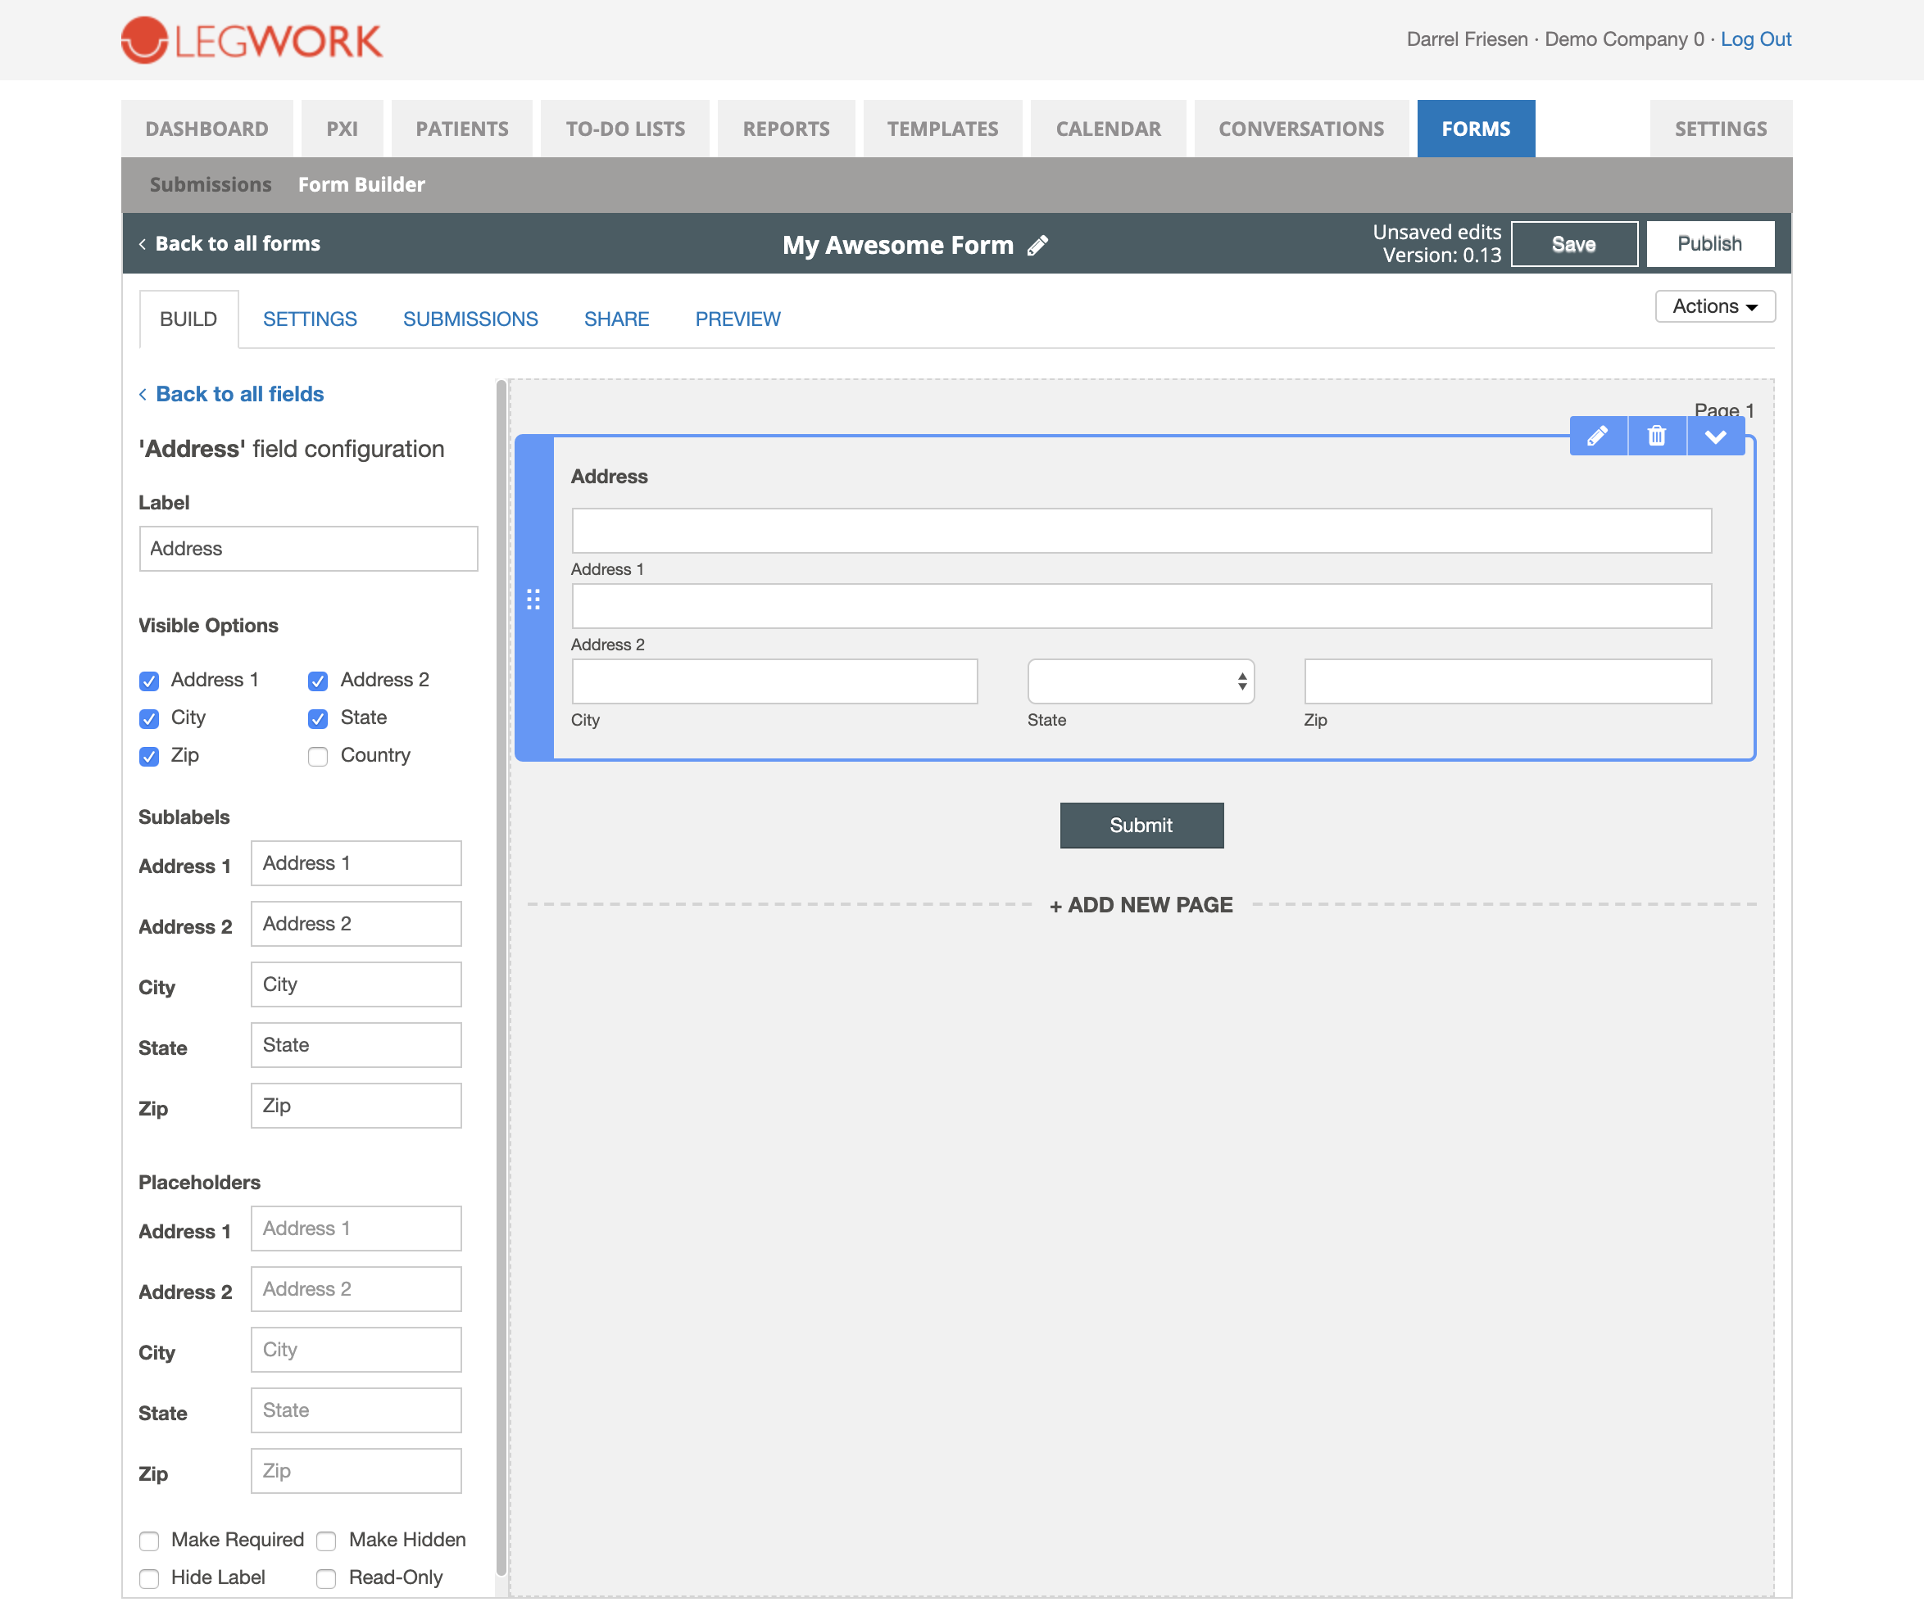Click the Log Out link
The image size is (1924, 1602).
[x=1754, y=39]
